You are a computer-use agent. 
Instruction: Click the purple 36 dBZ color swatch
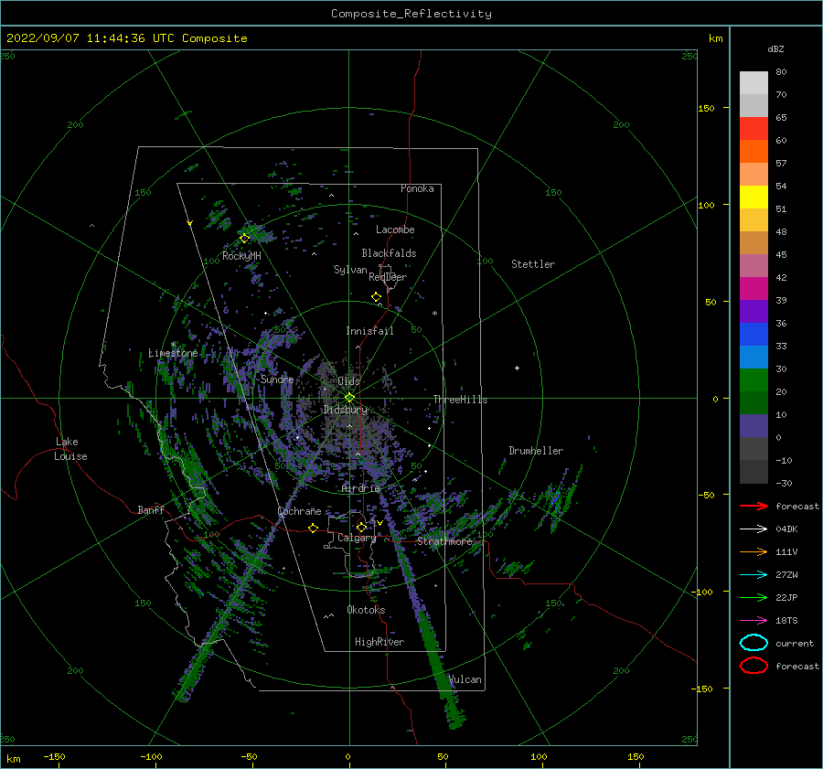click(x=754, y=311)
